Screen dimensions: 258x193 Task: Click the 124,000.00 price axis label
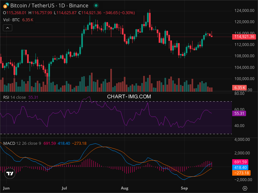tap(244, 11)
